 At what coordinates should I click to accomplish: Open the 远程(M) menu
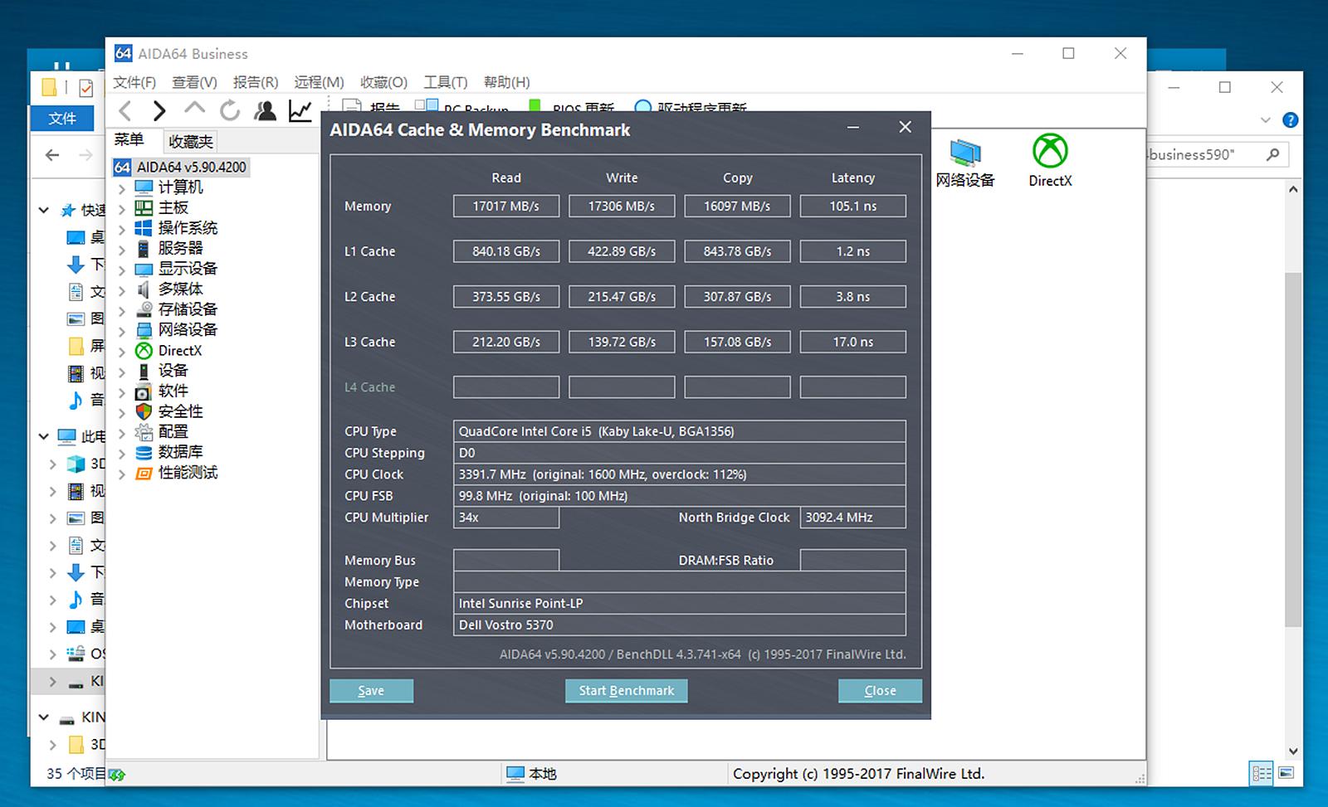(x=319, y=82)
